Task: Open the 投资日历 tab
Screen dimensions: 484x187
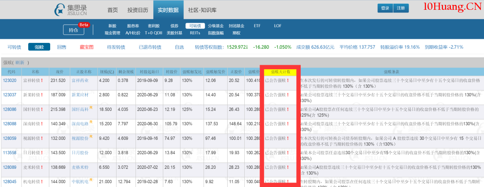Action: pos(138,10)
